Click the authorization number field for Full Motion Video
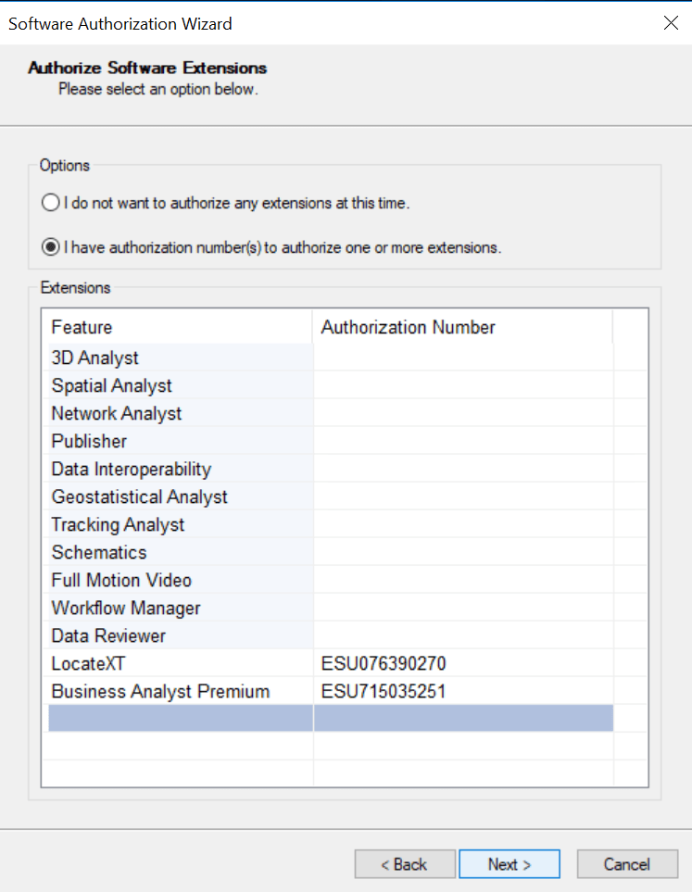The image size is (692, 892). point(463,580)
